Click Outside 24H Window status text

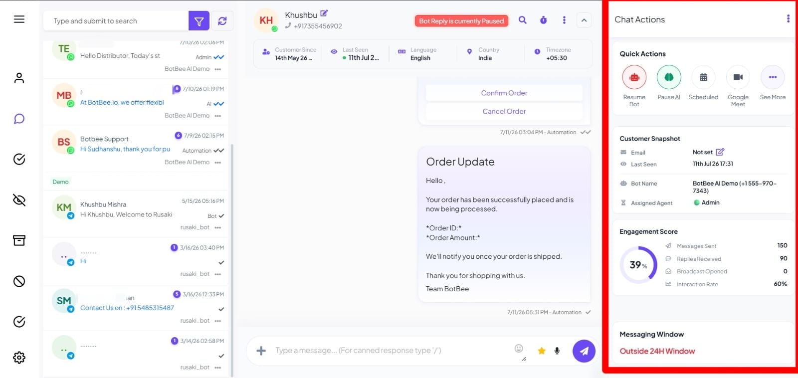(657, 351)
